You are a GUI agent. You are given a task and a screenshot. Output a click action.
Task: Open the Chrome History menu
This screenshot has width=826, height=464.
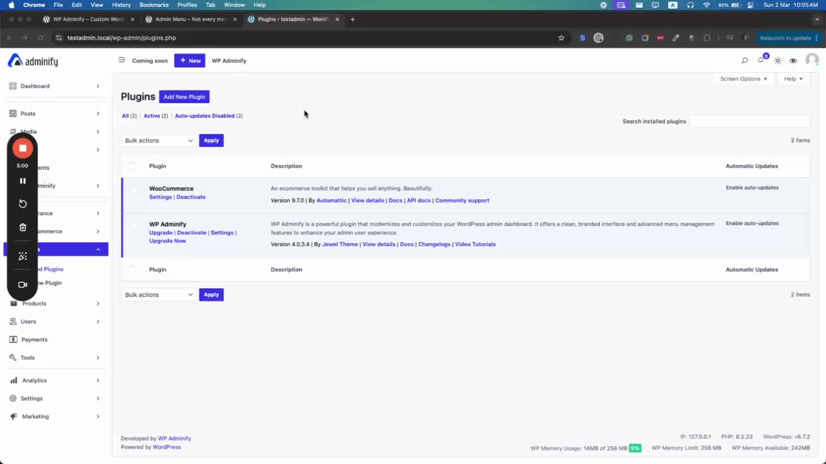click(121, 5)
